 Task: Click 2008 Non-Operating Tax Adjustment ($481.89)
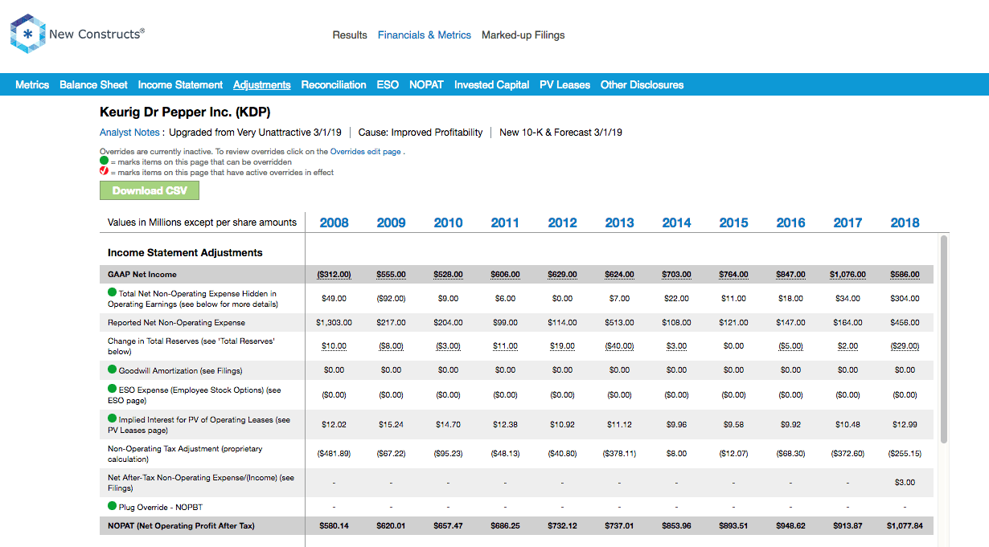click(334, 454)
